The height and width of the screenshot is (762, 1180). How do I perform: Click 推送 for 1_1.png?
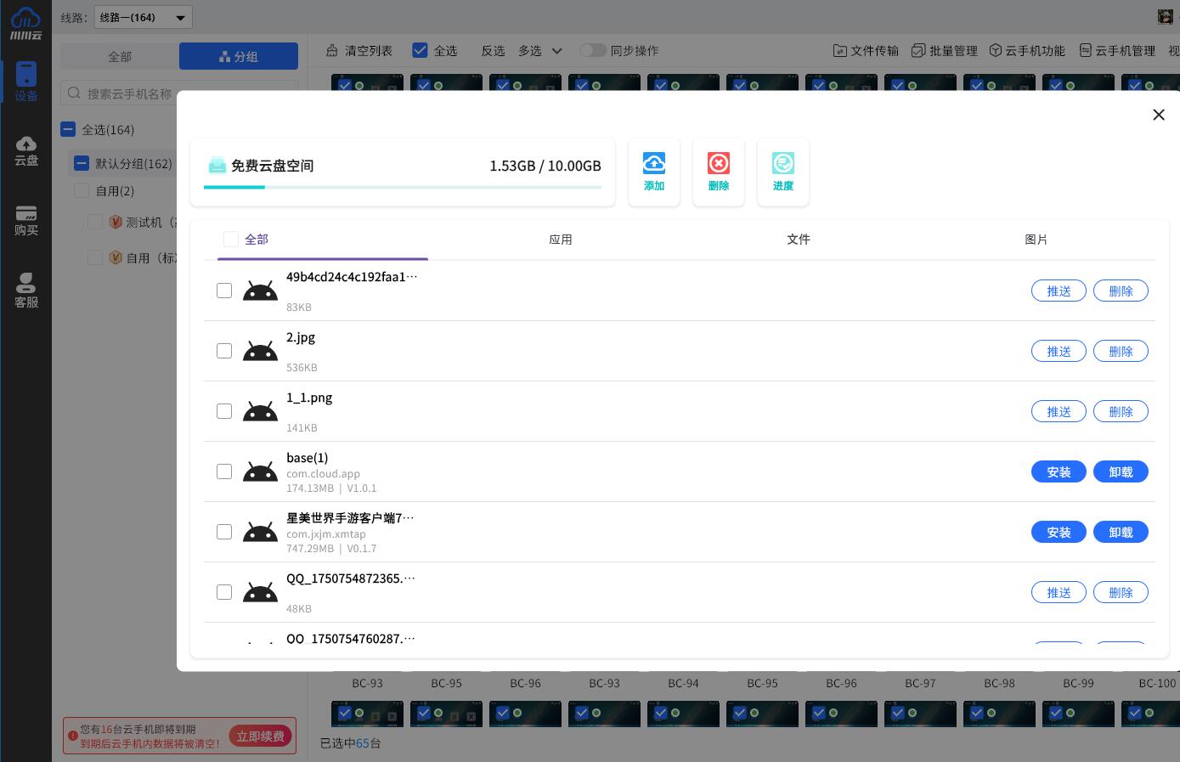[x=1058, y=411]
